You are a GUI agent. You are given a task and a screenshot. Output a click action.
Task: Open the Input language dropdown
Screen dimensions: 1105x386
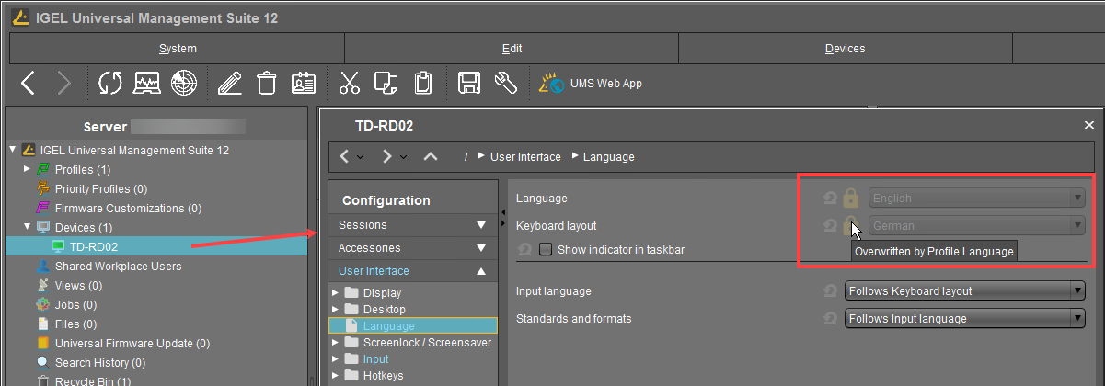click(964, 291)
